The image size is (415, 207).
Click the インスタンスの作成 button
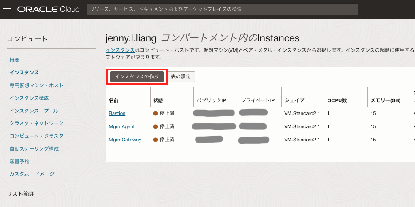coord(137,77)
